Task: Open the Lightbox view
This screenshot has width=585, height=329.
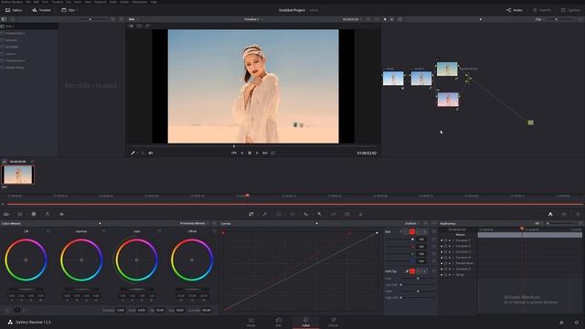Action: (x=570, y=10)
